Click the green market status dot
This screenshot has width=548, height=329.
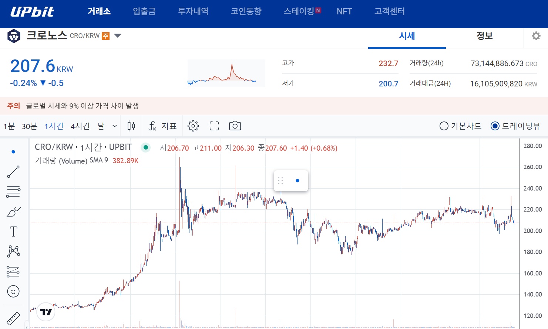tap(146, 148)
